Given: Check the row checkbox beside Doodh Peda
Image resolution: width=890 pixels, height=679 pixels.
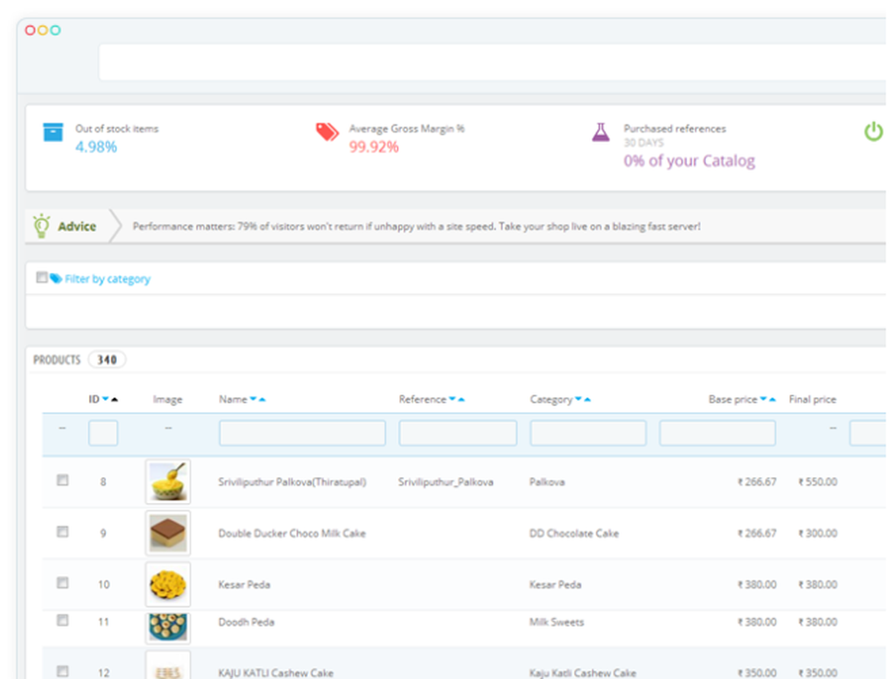Looking at the screenshot, I should click(62, 621).
